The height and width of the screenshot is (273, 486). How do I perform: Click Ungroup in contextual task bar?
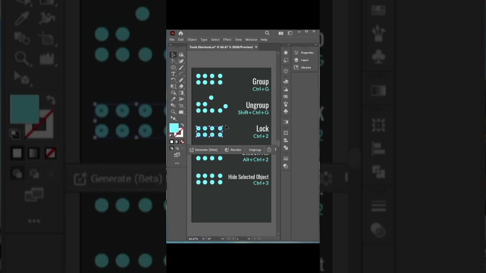(x=255, y=150)
